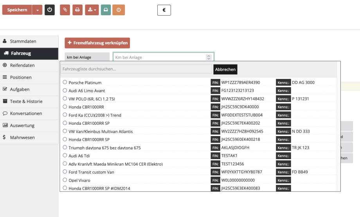Open Auswertung in the sidebar
This screenshot has width=360, height=217.
(22, 126)
